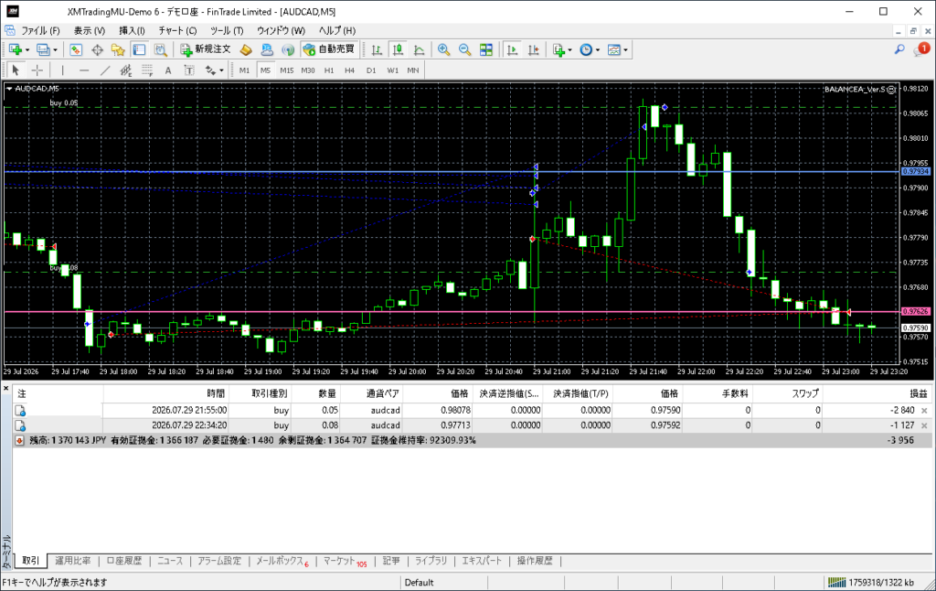This screenshot has width=936, height=591.
Task: Open the 挿入 (I) menu
Action: [x=132, y=30]
